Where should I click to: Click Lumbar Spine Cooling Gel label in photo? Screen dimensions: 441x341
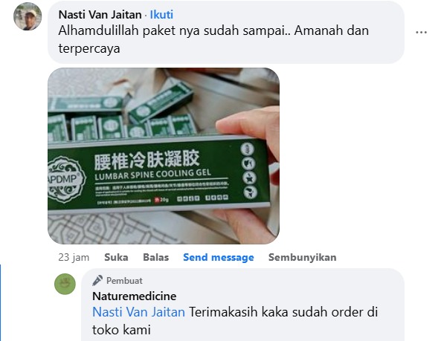pos(152,175)
